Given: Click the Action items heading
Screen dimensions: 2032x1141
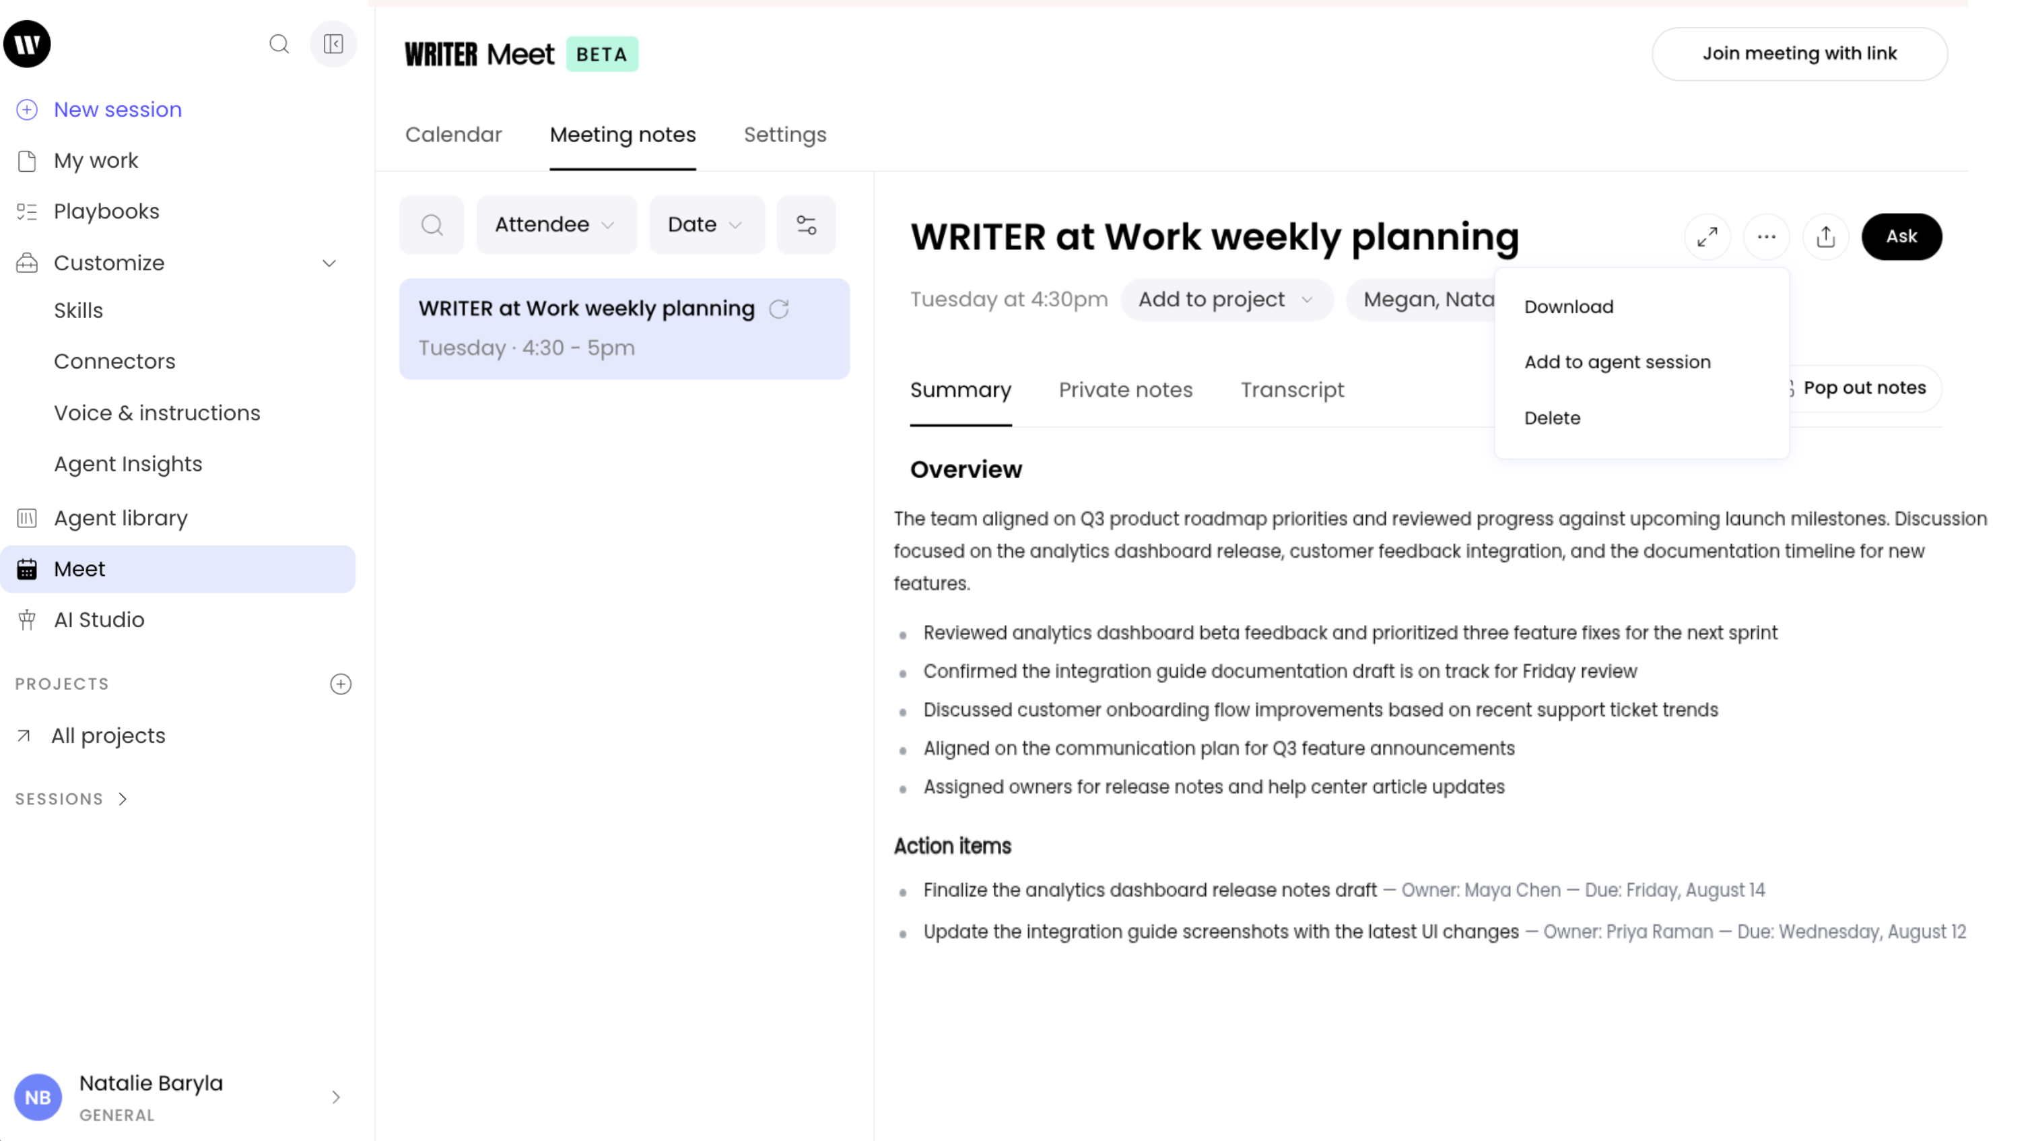Looking at the screenshot, I should [x=952, y=847].
